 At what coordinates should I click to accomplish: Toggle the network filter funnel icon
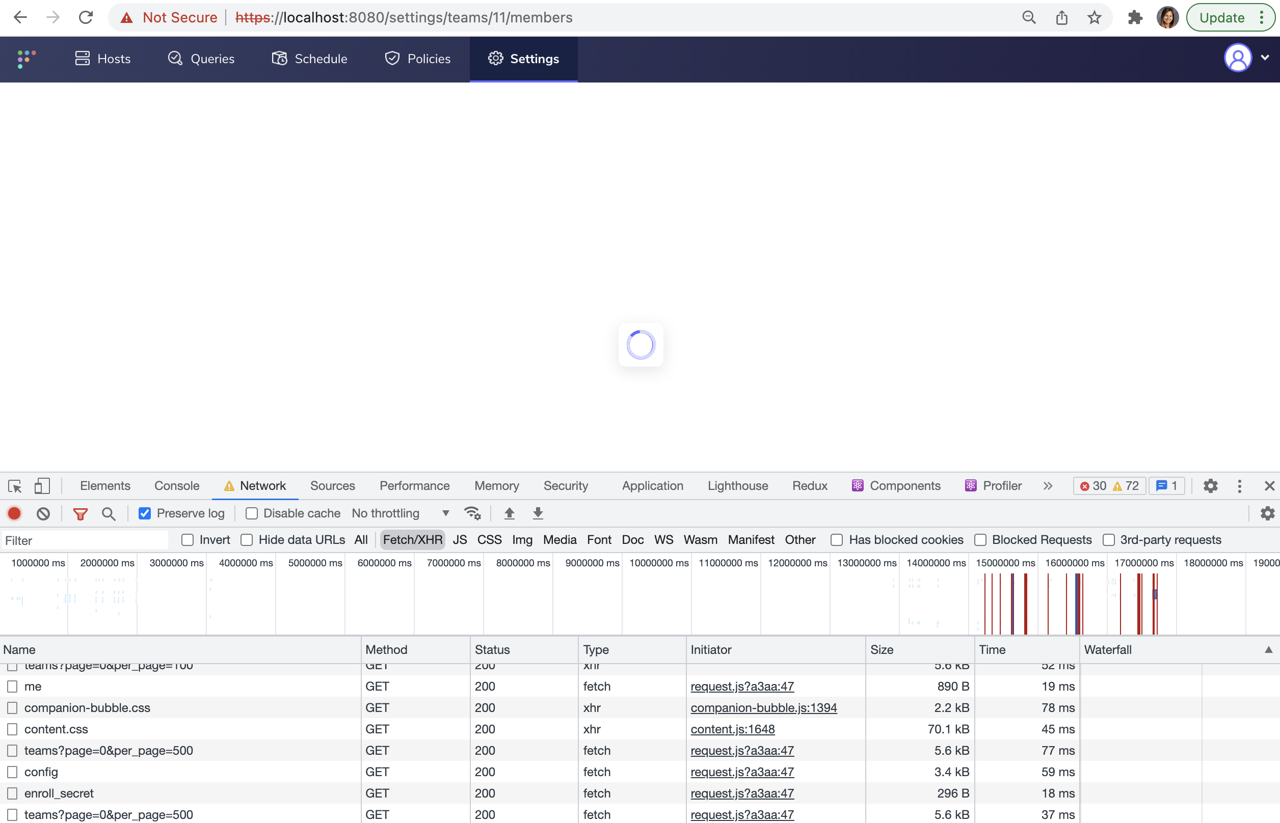(x=80, y=513)
